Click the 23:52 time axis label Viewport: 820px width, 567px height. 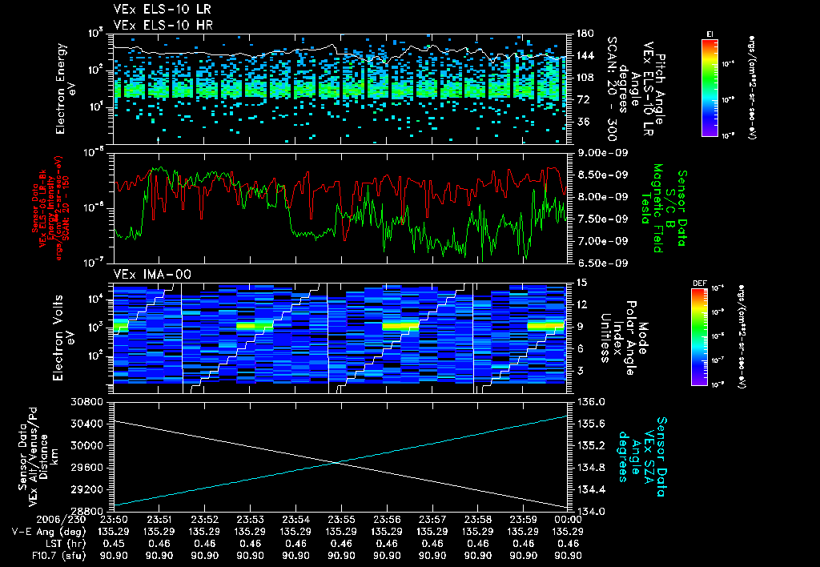(204, 520)
